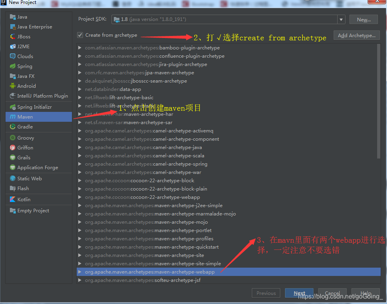
Task: Click the Grails icon
Action: pos(13,157)
